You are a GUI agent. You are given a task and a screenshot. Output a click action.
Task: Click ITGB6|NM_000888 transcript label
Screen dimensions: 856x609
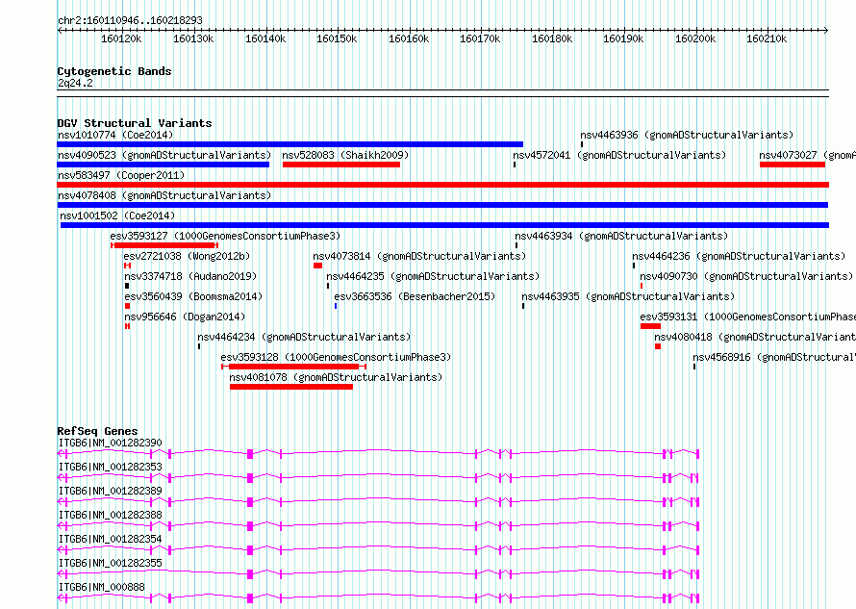(x=102, y=587)
